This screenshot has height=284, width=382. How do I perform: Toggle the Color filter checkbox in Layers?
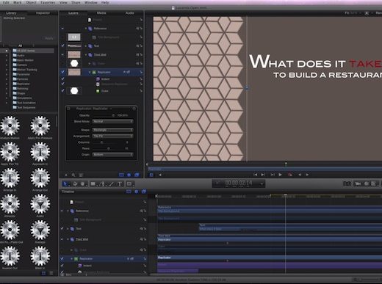62,90
